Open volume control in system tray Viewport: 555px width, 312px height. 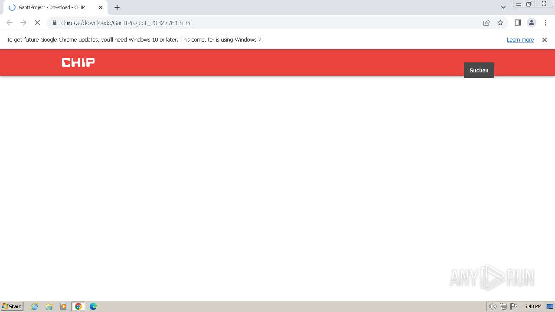click(x=493, y=306)
